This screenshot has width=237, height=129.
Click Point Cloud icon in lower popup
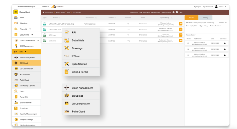coord(67,111)
